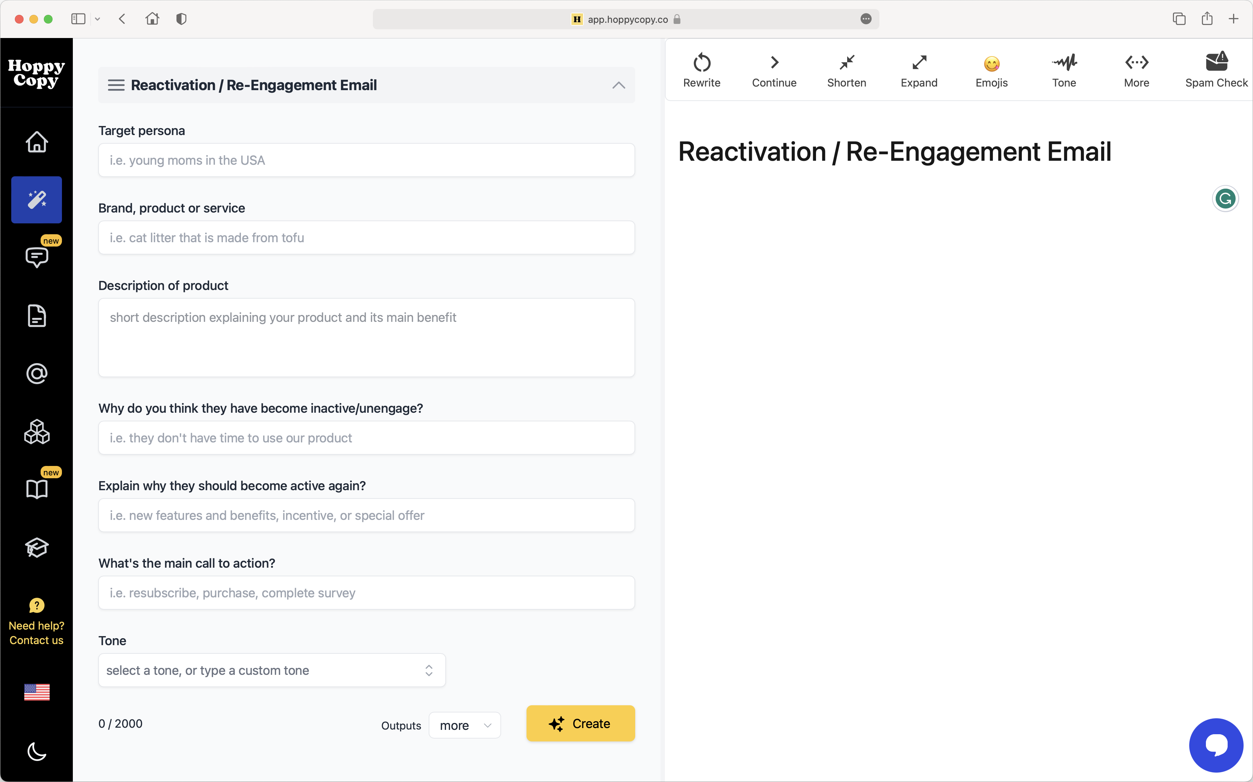Screen dimensions: 1253x782
Task: Open the Outputs 'more' dropdown
Action: (464, 725)
